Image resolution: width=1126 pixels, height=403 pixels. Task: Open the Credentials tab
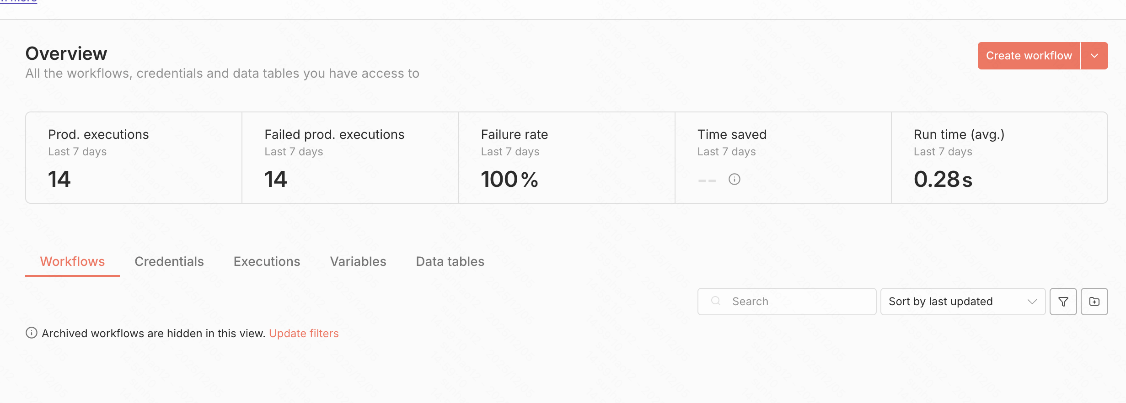(x=169, y=261)
